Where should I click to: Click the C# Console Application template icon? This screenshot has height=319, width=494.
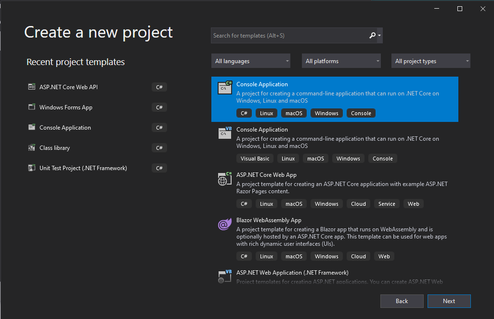tap(225, 88)
